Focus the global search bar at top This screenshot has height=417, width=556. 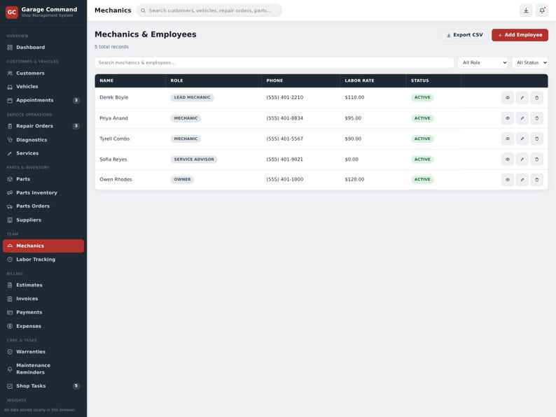point(209,10)
